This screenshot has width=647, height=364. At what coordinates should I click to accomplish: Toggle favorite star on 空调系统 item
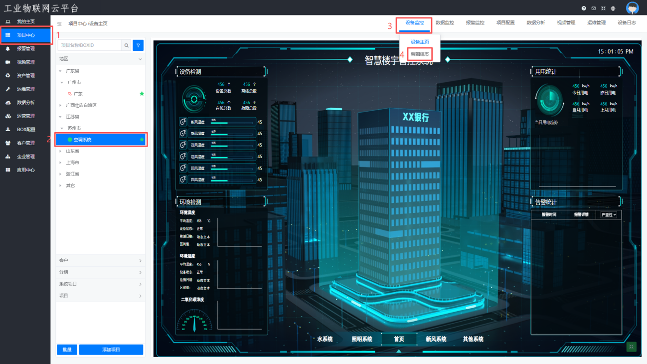(x=142, y=140)
